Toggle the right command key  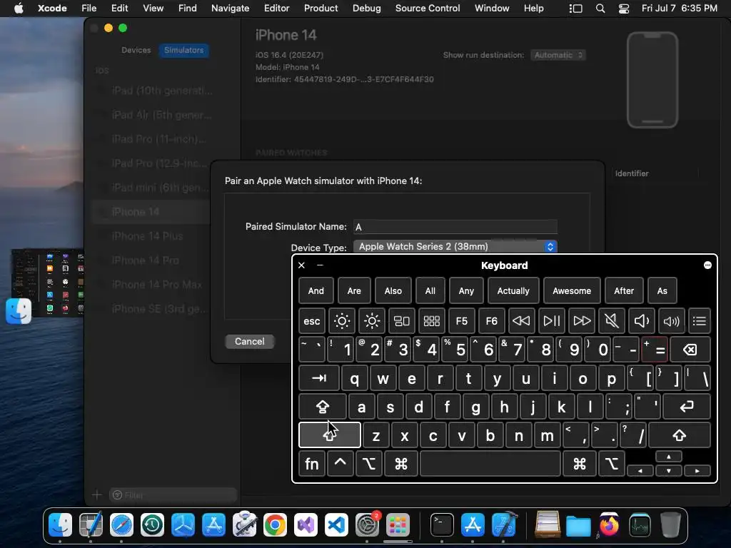pyautogui.click(x=580, y=464)
